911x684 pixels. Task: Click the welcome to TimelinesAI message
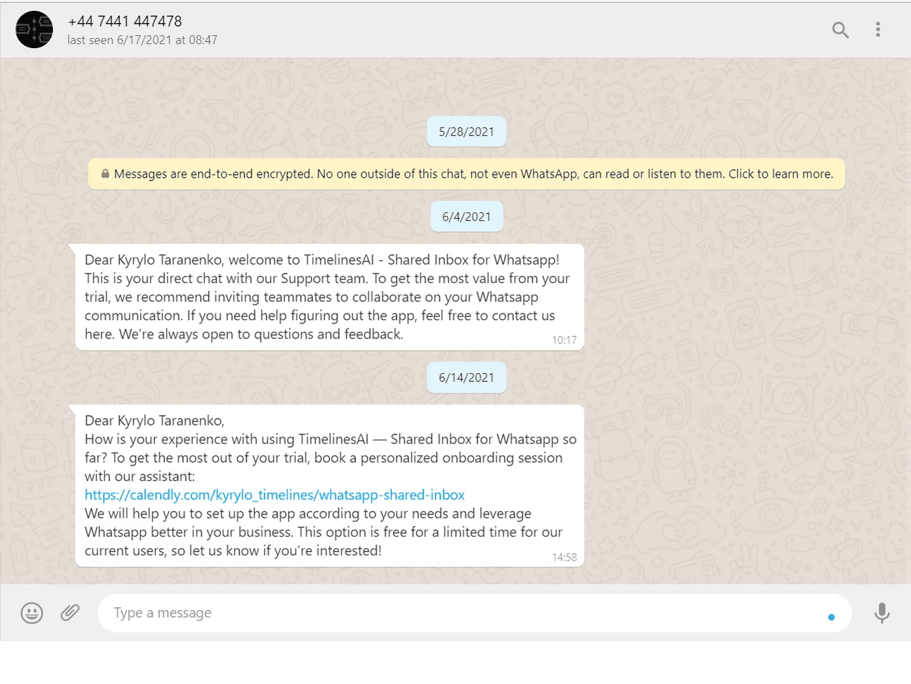[330, 297]
